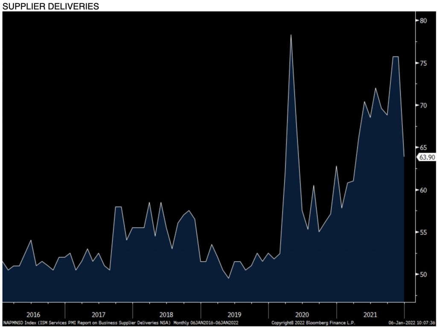Select the 2021 year label
This screenshot has width=437, height=327.
(x=370, y=313)
